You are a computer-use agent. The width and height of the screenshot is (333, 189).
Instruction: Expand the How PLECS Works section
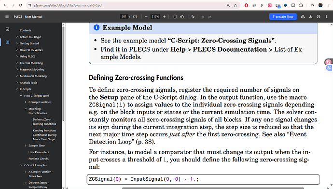(x=17, y=50)
